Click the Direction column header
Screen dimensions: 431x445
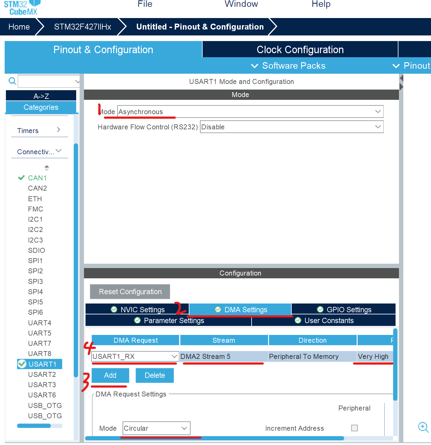313,340
